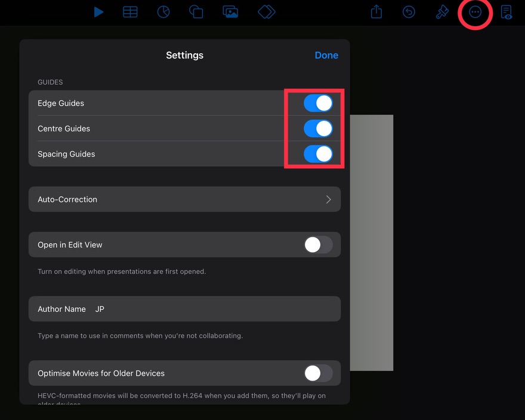Screen dimensions: 525x420
Task: Disable the Edge Guides switch
Action: pyautogui.click(x=318, y=103)
